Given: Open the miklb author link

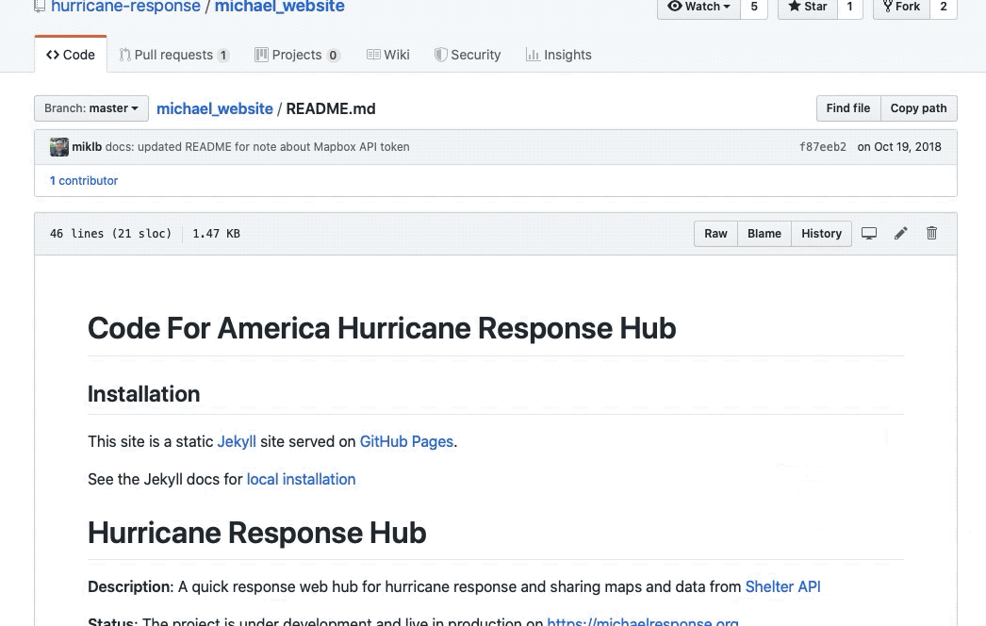Looking at the screenshot, I should [87, 146].
